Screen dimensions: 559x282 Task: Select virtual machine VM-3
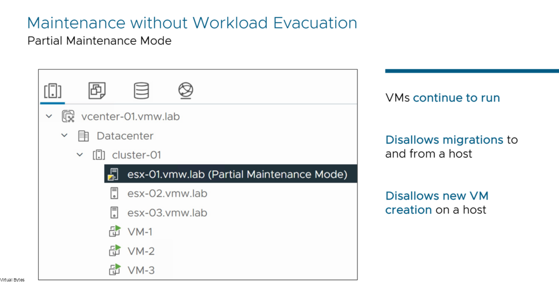pyautogui.click(x=141, y=270)
